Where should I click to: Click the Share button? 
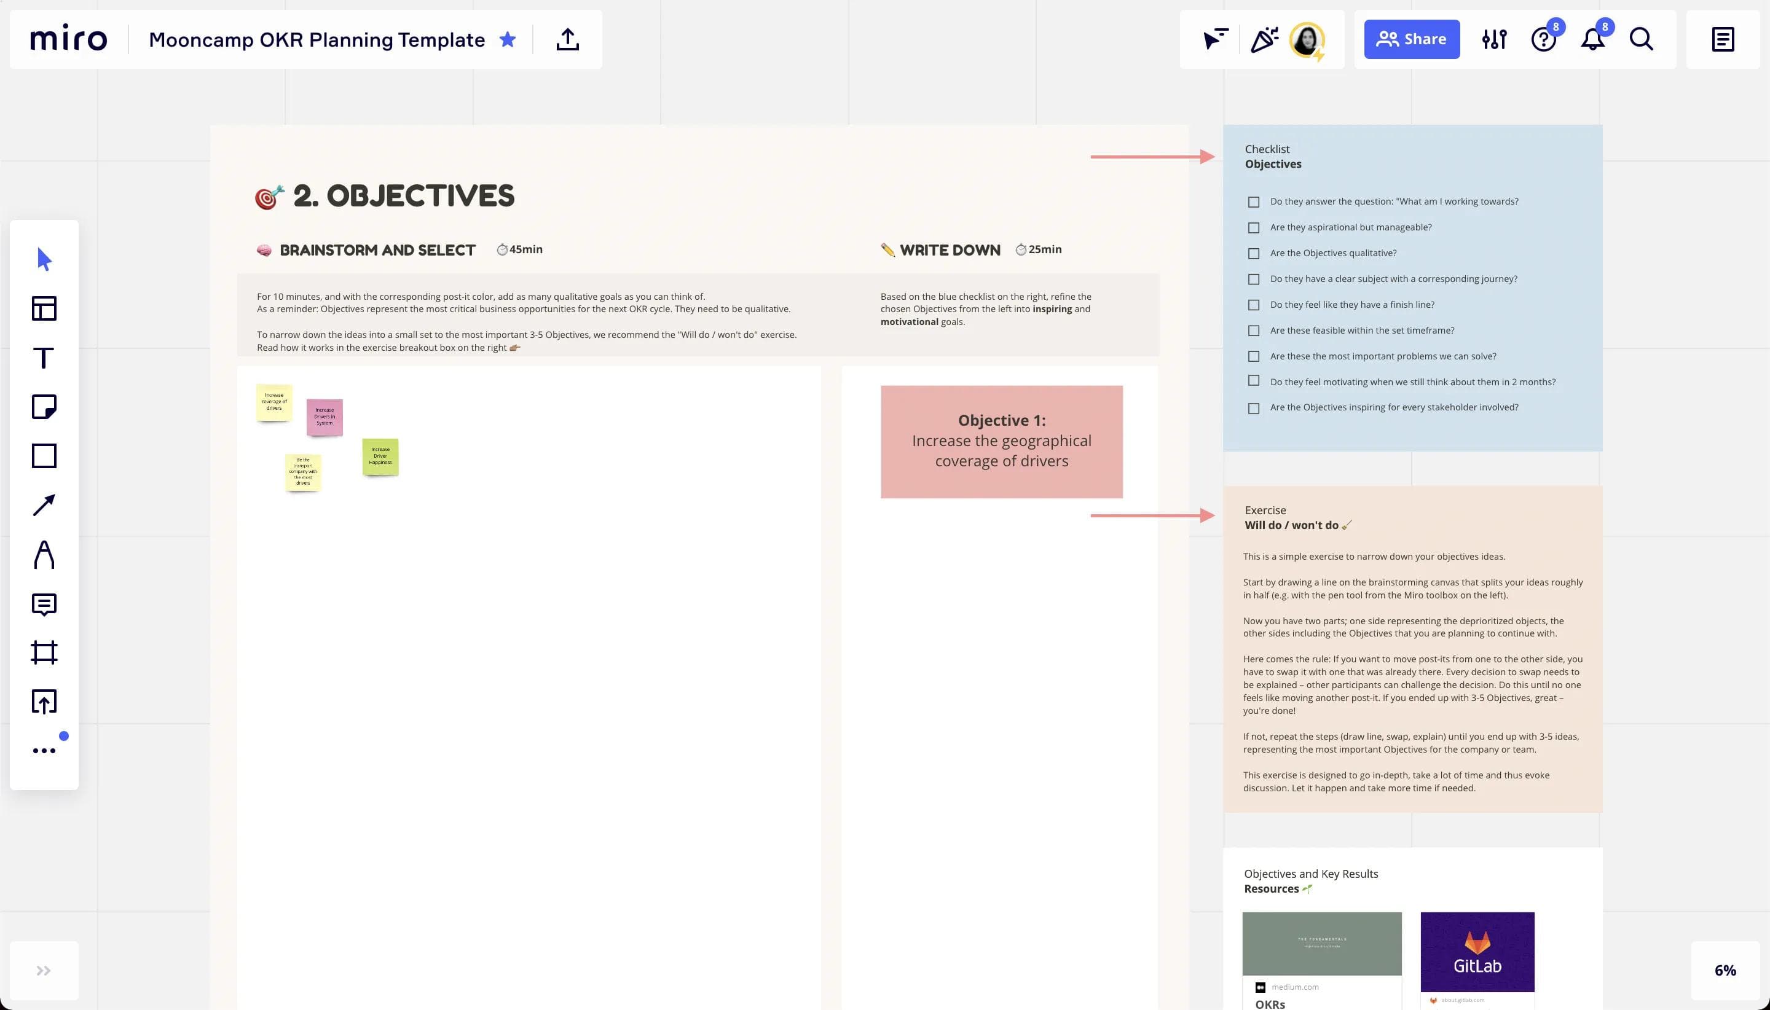[1412, 39]
